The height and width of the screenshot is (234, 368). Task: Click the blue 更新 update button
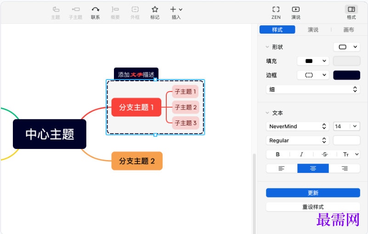click(313, 193)
